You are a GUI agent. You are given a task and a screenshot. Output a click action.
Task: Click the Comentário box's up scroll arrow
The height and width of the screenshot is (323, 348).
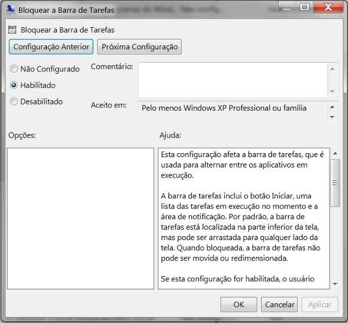332,69
